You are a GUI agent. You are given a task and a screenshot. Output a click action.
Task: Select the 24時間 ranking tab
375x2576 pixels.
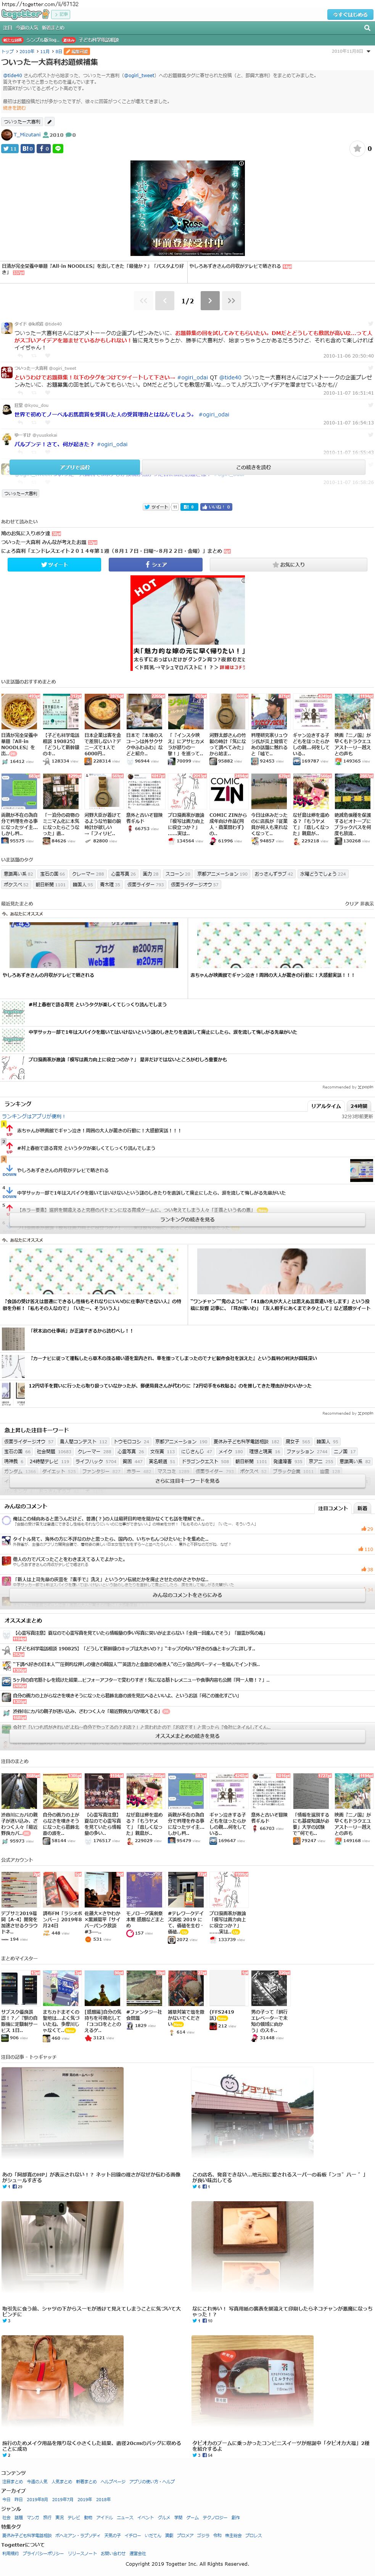[359, 1106]
